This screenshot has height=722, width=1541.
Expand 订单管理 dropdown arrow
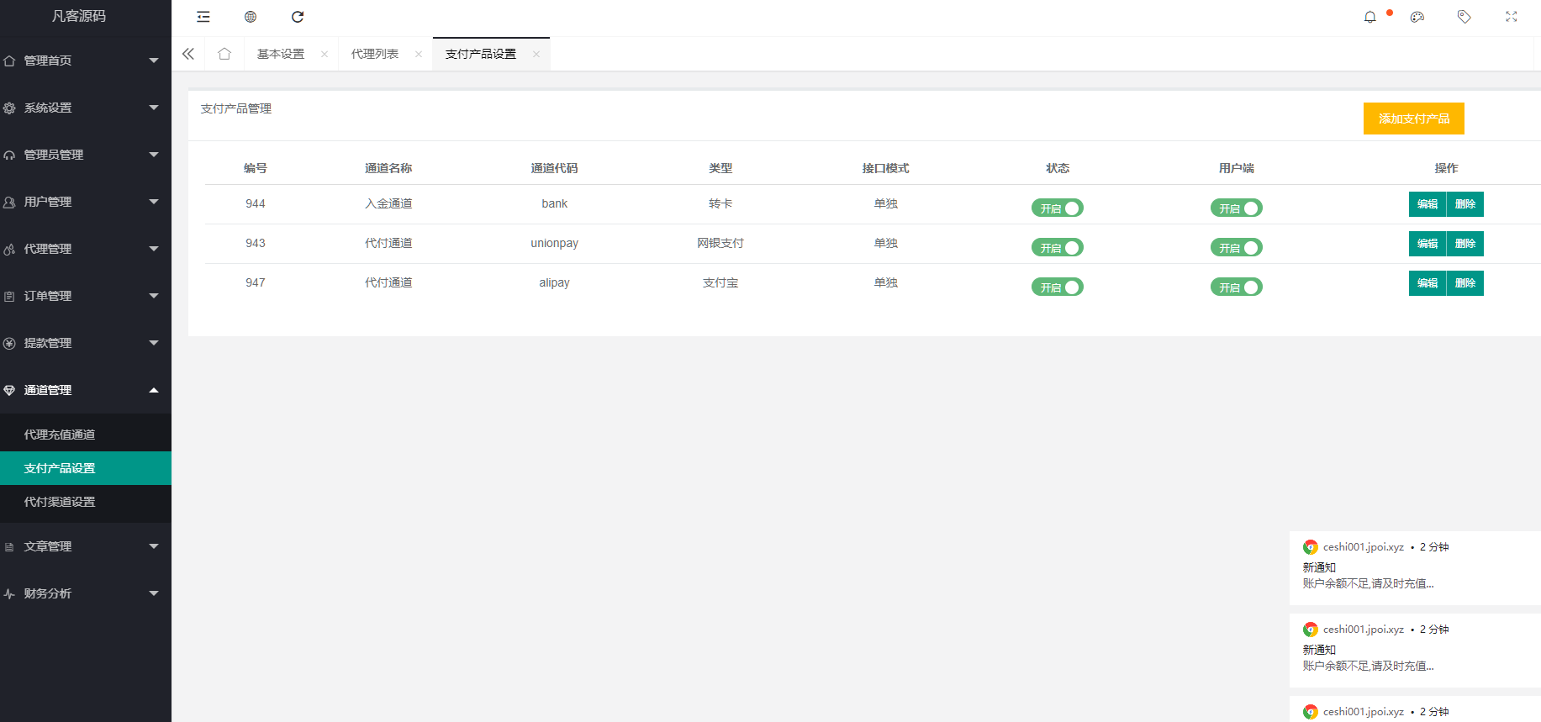coord(154,296)
